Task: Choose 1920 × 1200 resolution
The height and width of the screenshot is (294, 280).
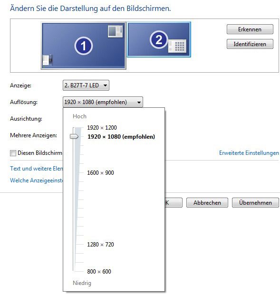Action: pyautogui.click(x=102, y=128)
